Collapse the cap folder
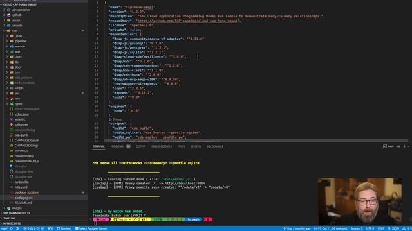This screenshot has width=412, height=231. click(x=5, y=31)
